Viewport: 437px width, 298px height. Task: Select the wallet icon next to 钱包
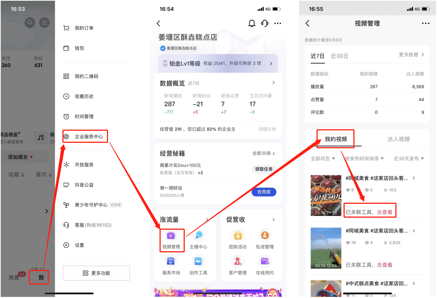pyautogui.click(x=66, y=48)
